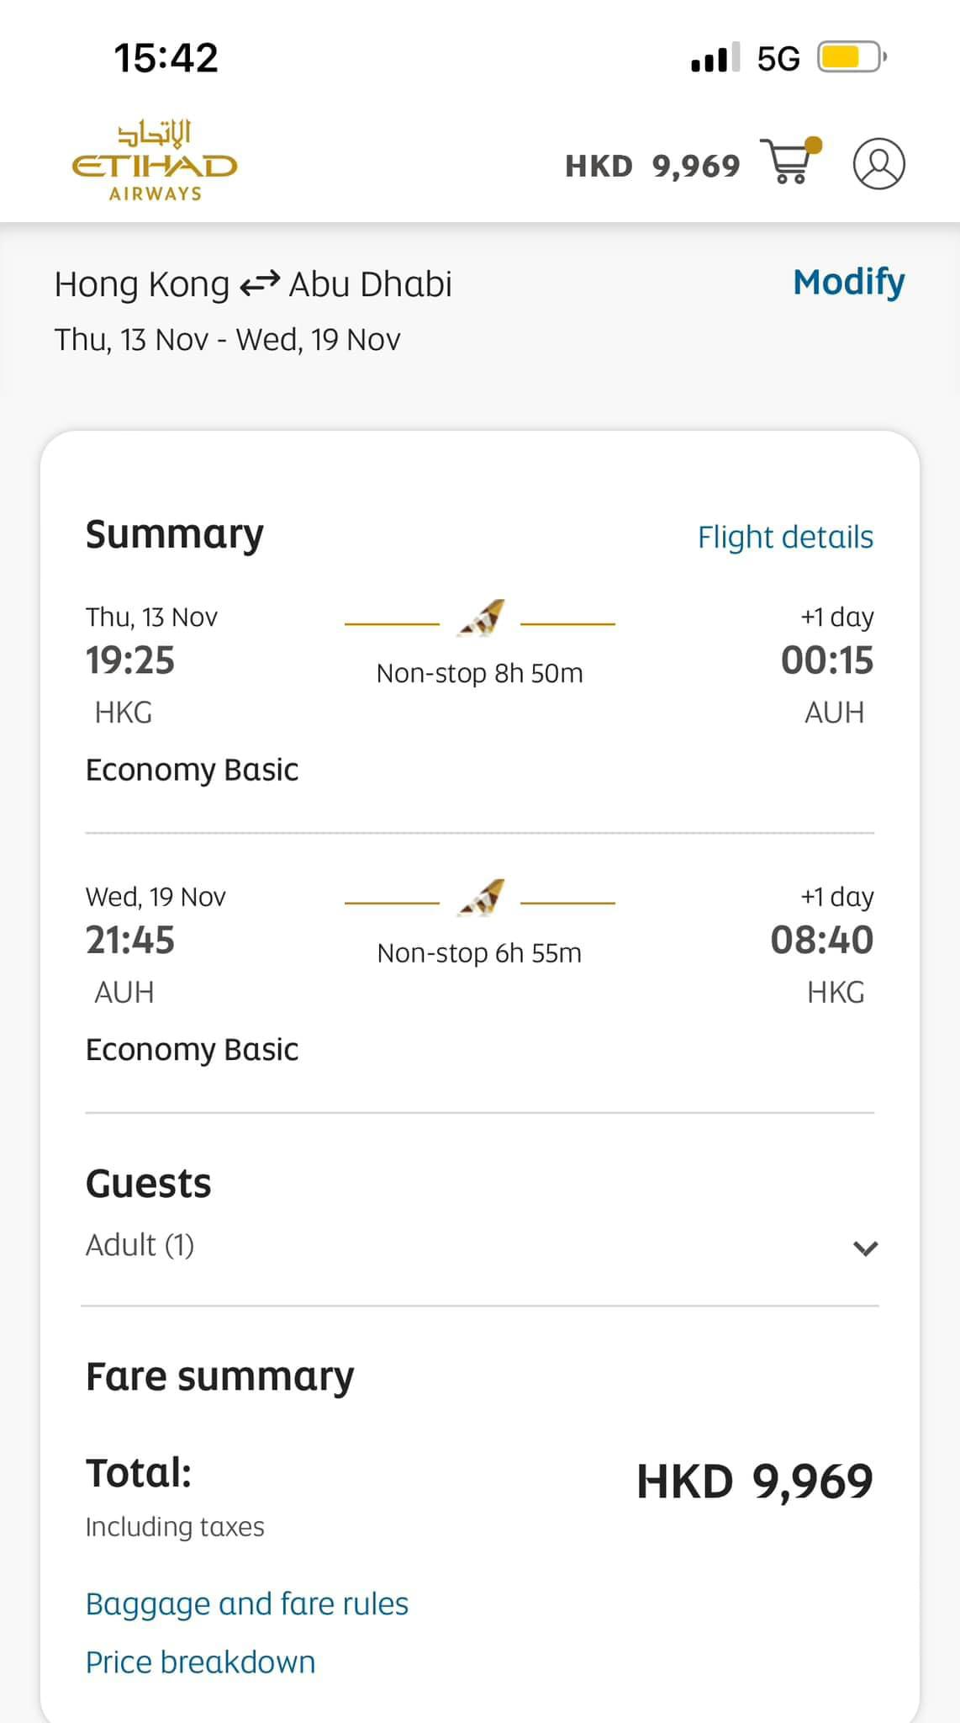Open Baggage and fare rules
960x1723 pixels.
coord(247,1604)
